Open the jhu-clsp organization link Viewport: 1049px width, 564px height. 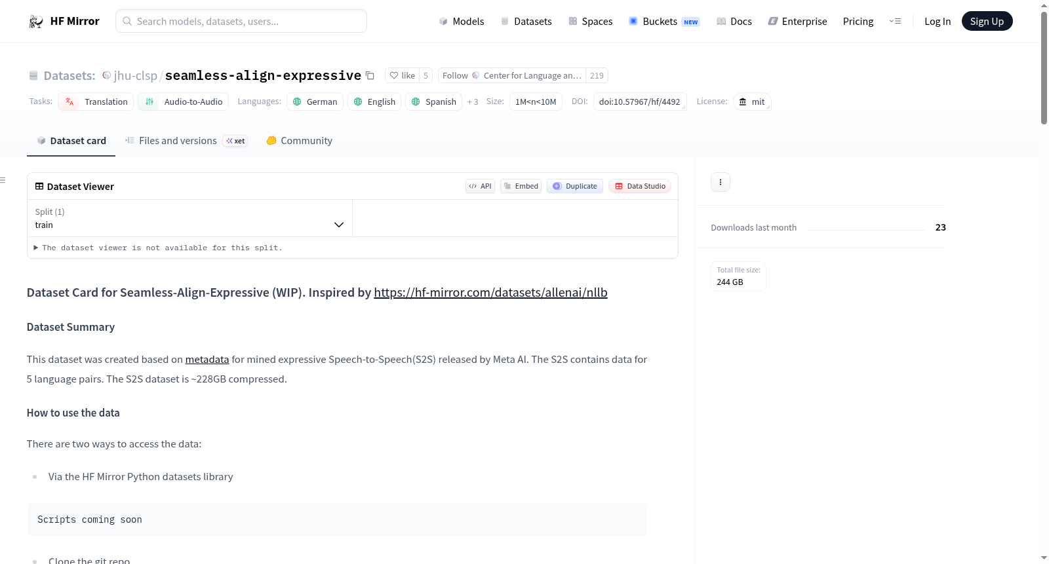pos(136,76)
